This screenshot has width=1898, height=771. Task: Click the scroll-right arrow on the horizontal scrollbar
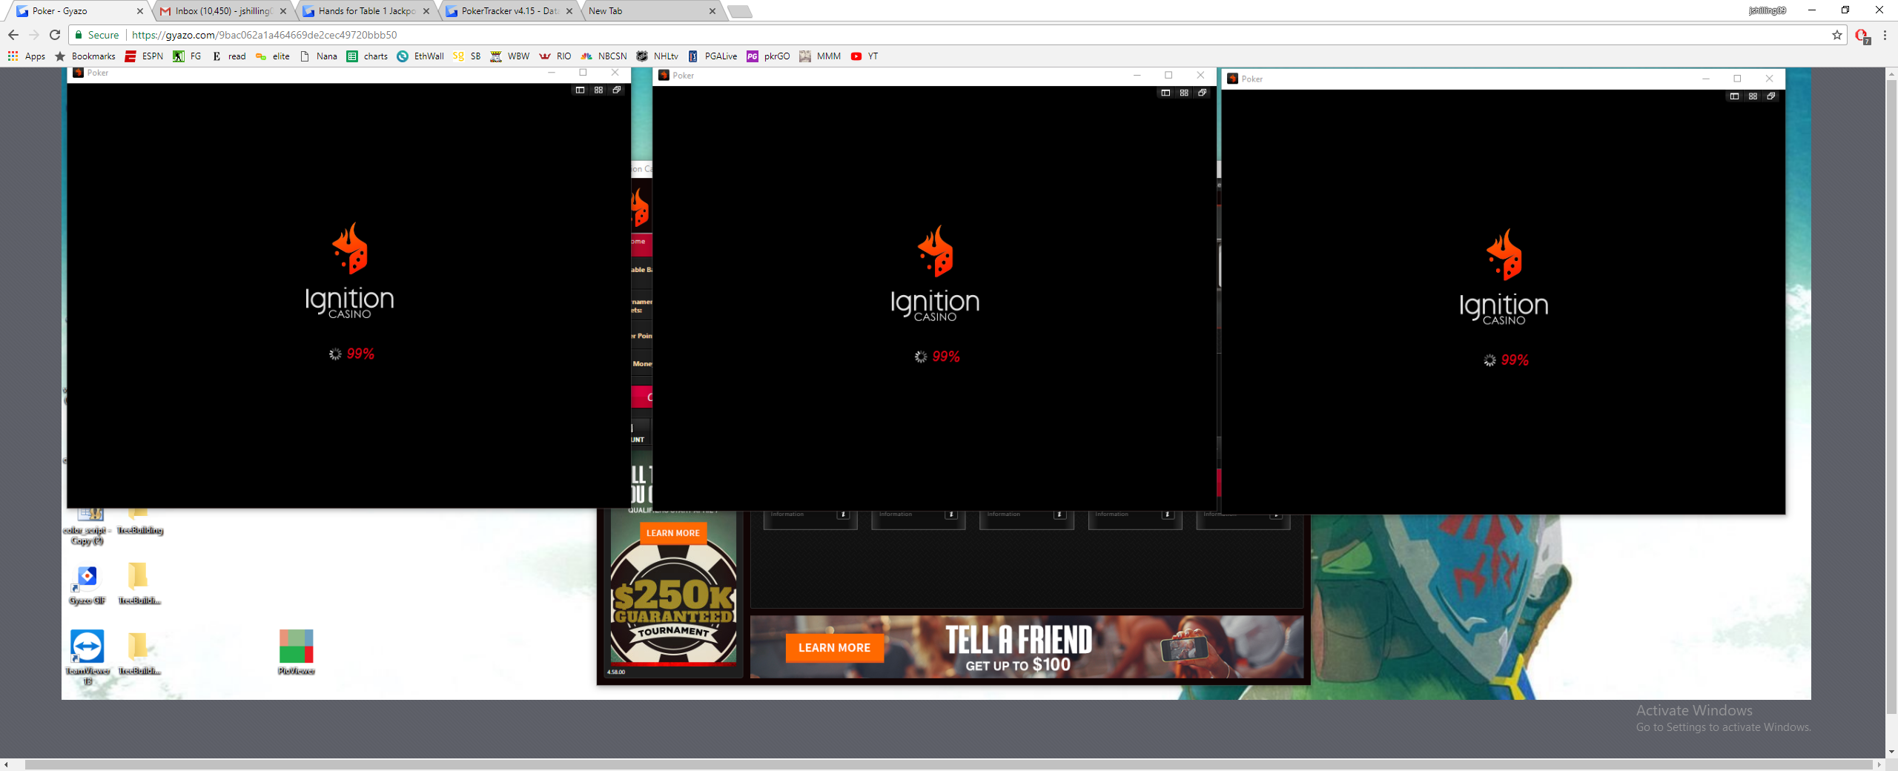tap(1879, 764)
